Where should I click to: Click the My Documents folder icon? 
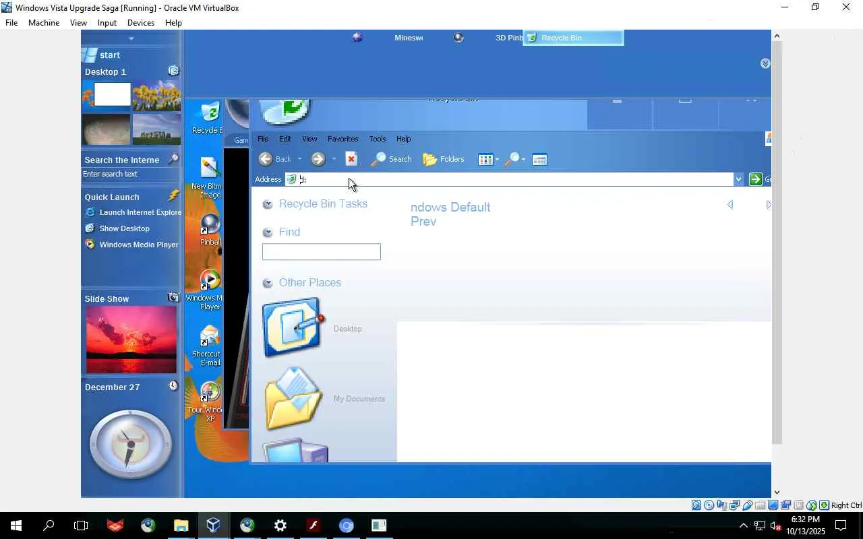click(x=293, y=399)
